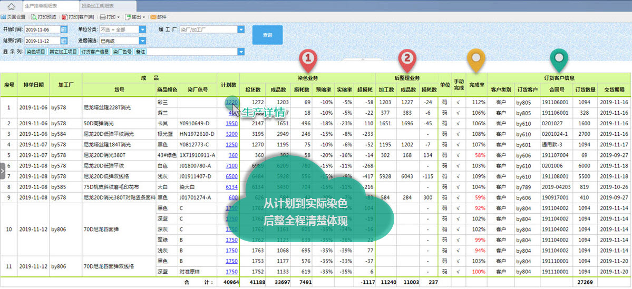
Task: Select factory cell by584
Action: (x=65, y=134)
